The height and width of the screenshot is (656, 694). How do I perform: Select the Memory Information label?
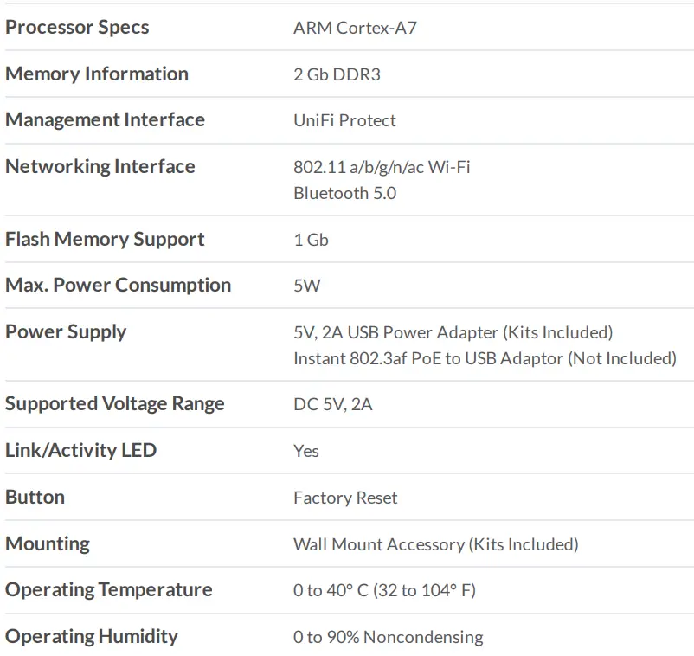tap(97, 74)
